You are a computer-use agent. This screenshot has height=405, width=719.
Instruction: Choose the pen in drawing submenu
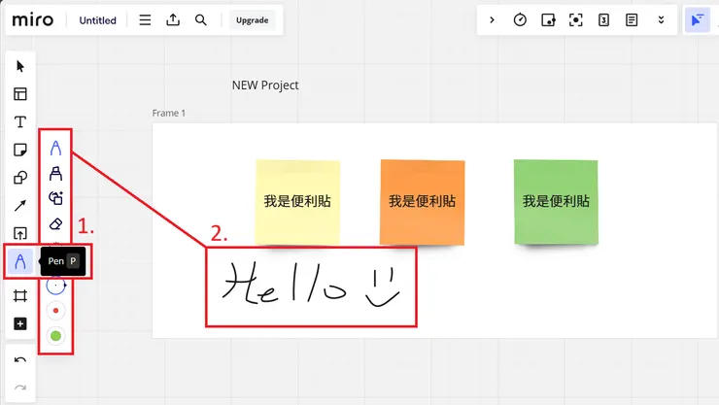[55, 148]
